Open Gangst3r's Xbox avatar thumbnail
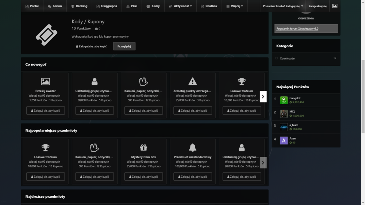Viewport: 365px width, 205px height. click(x=284, y=100)
